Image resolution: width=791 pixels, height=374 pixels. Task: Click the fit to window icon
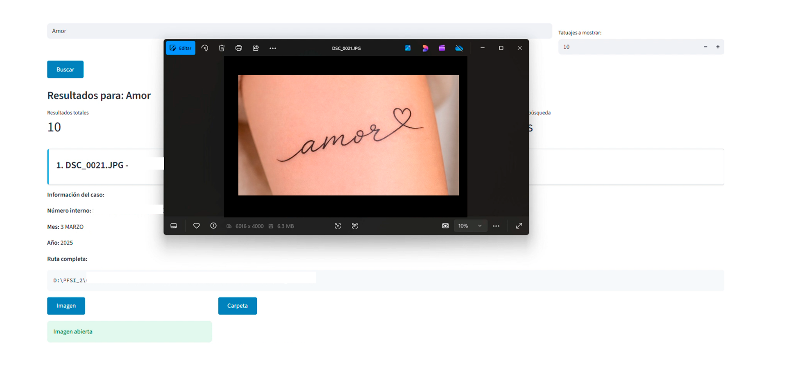pyautogui.click(x=445, y=226)
